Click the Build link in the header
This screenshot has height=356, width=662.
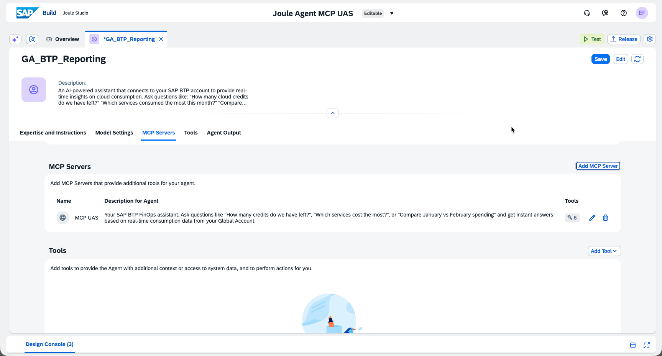click(49, 13)
